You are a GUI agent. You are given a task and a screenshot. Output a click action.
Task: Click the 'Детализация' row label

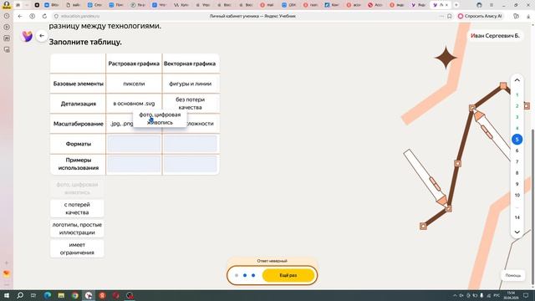[78, 104]
